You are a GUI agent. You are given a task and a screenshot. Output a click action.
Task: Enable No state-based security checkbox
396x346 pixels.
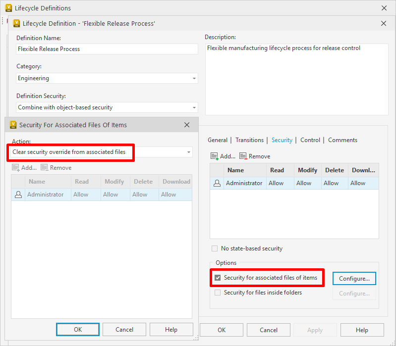(215, 248)
